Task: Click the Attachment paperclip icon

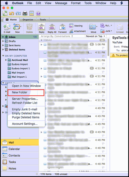Action: pyautogui.click(x=71, y=31)
